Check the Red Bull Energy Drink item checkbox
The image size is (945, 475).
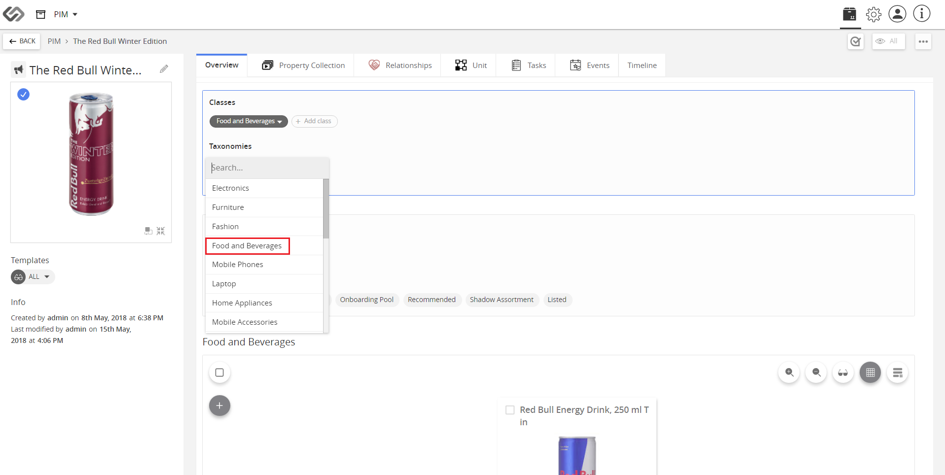510,410
